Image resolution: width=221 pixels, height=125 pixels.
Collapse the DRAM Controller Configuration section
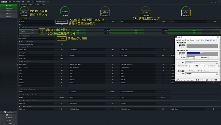click(19, 89)
